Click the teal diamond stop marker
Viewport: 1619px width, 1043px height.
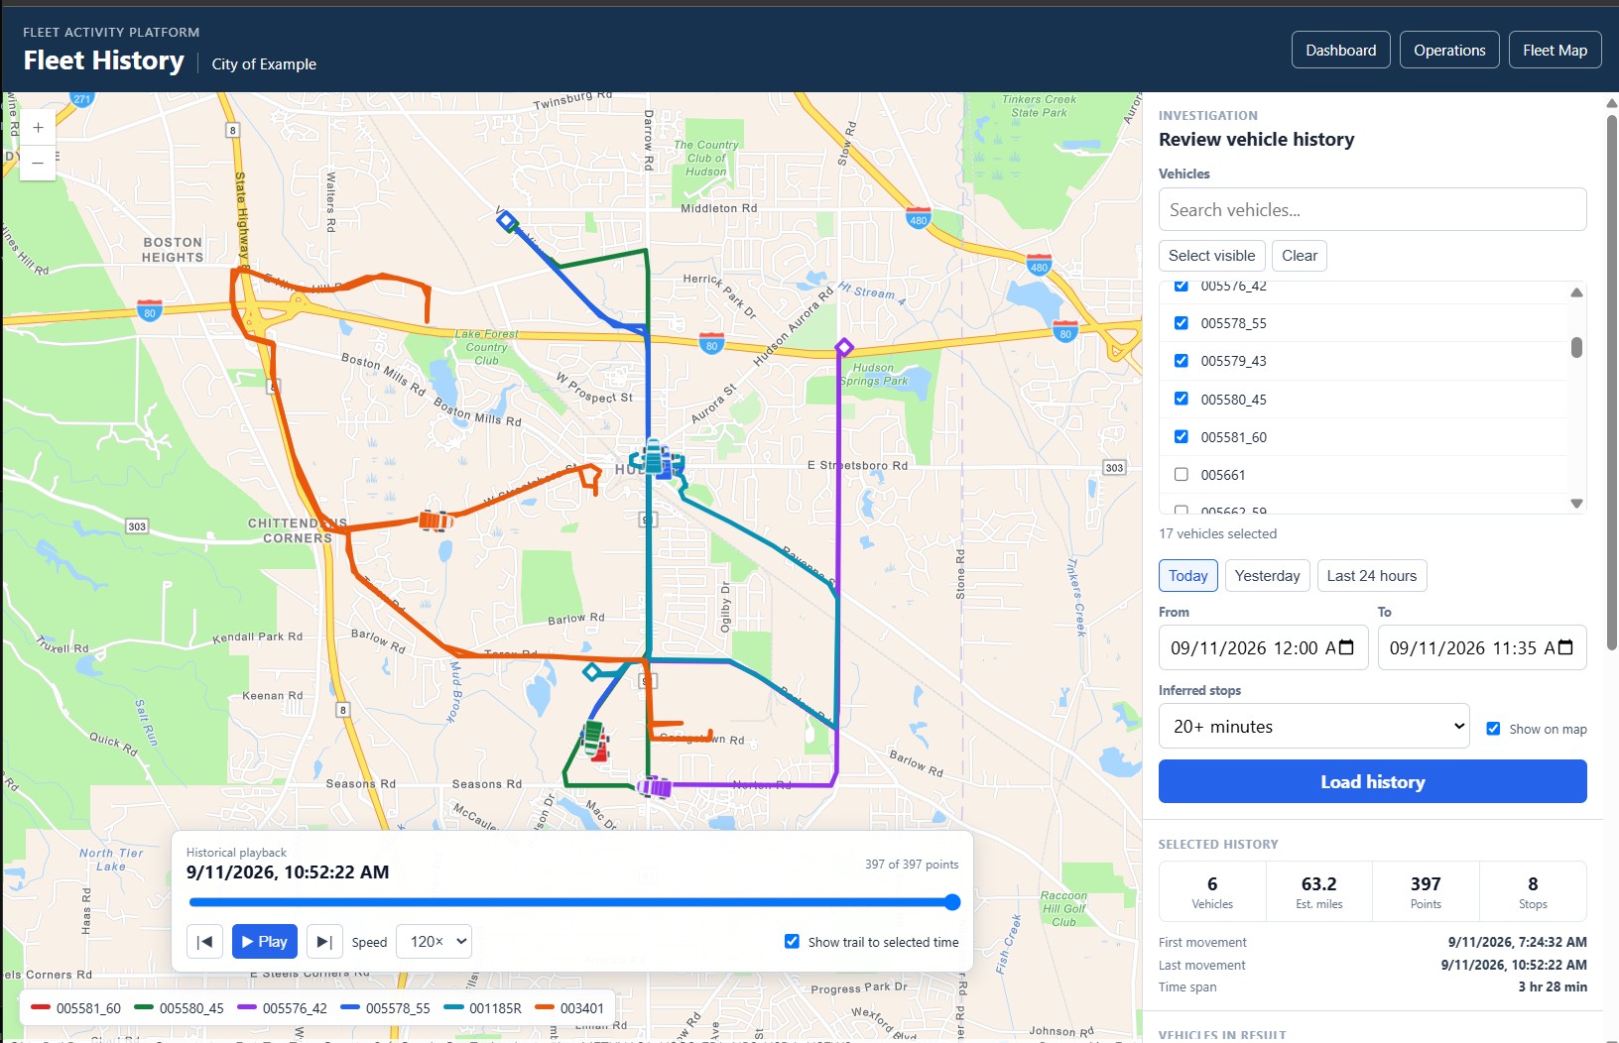(x=591, y=672)
